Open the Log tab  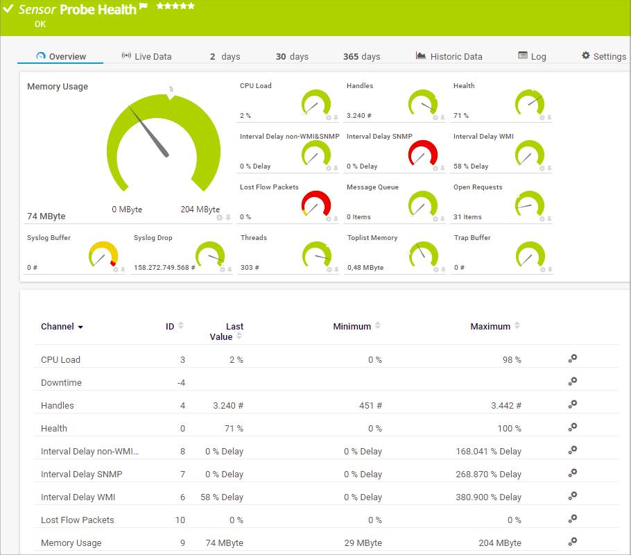[x=532, y=56]
